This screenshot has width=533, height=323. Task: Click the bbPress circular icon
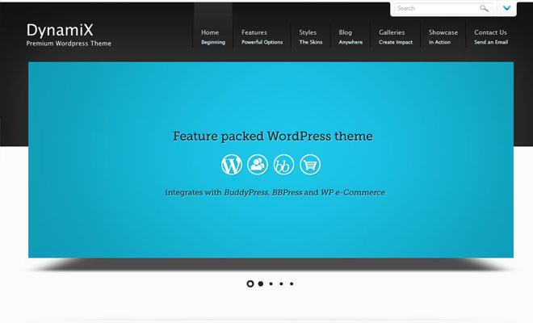pyautogui.click(x=283, y=165)
